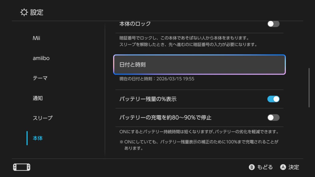
Task: Disable バッテリー残量の%表示 toggle
Action: click(x=273, y=99)
